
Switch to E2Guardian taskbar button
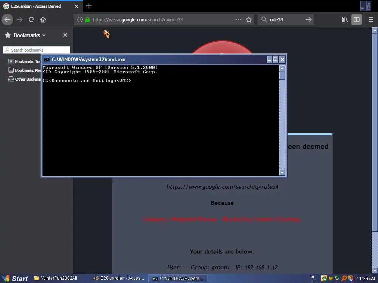pyautogui.click(x=119, y=278)
